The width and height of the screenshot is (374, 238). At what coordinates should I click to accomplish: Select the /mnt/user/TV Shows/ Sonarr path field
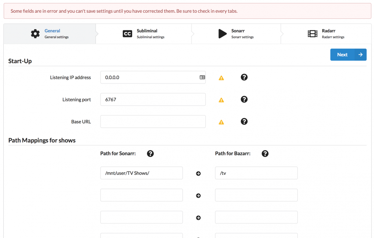point(141,173)
